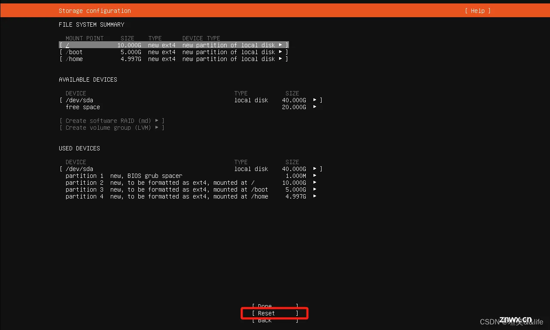Viewport: 550px width, 330px height.
Task: Expand arrow for partition 3 5.000G
Action: coord(315,189)
